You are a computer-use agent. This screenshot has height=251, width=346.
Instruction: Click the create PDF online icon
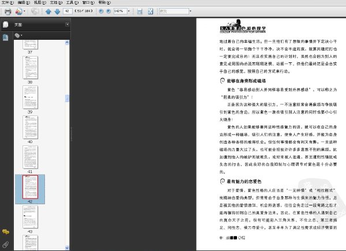point(19,12)
